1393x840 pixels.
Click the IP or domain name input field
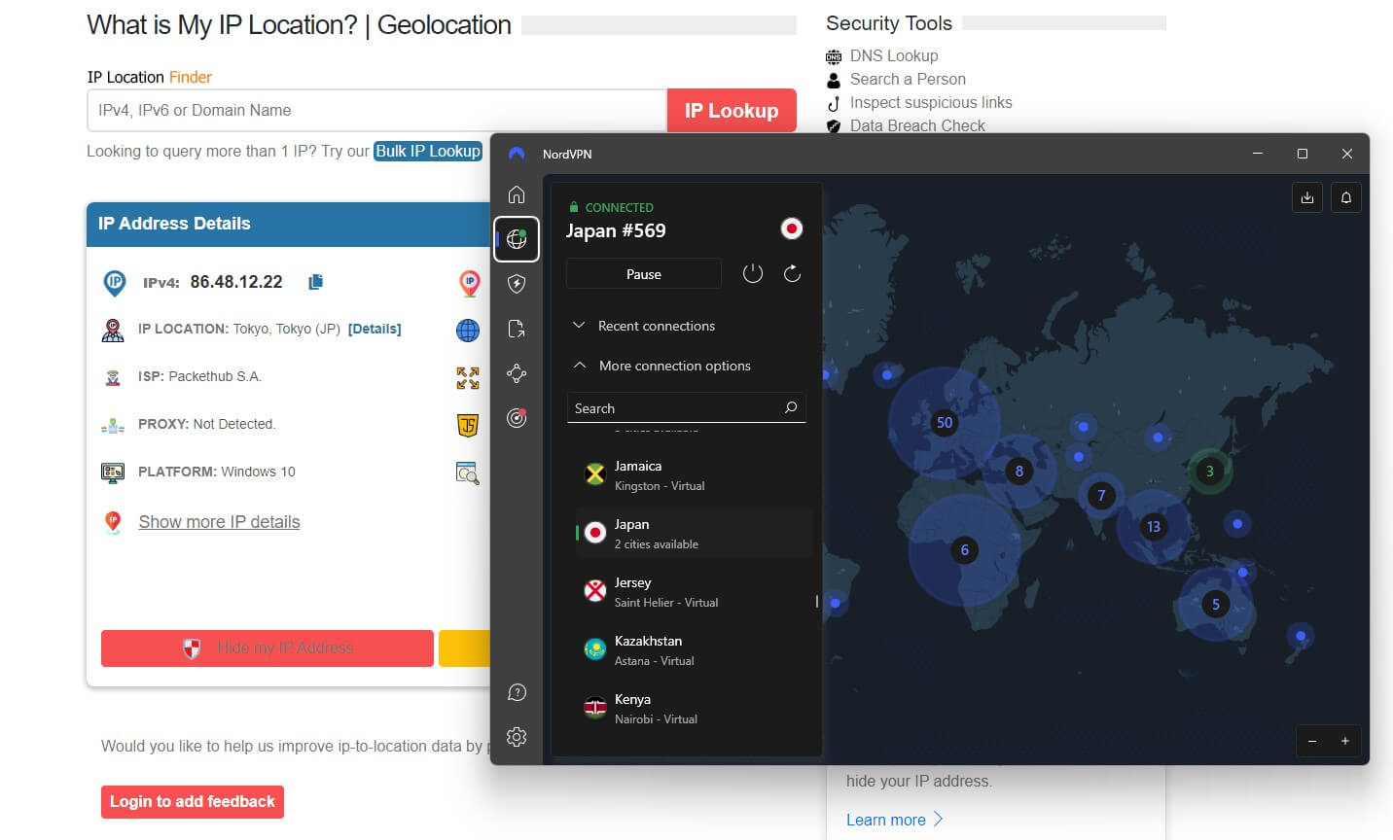(x=377, y=110)
